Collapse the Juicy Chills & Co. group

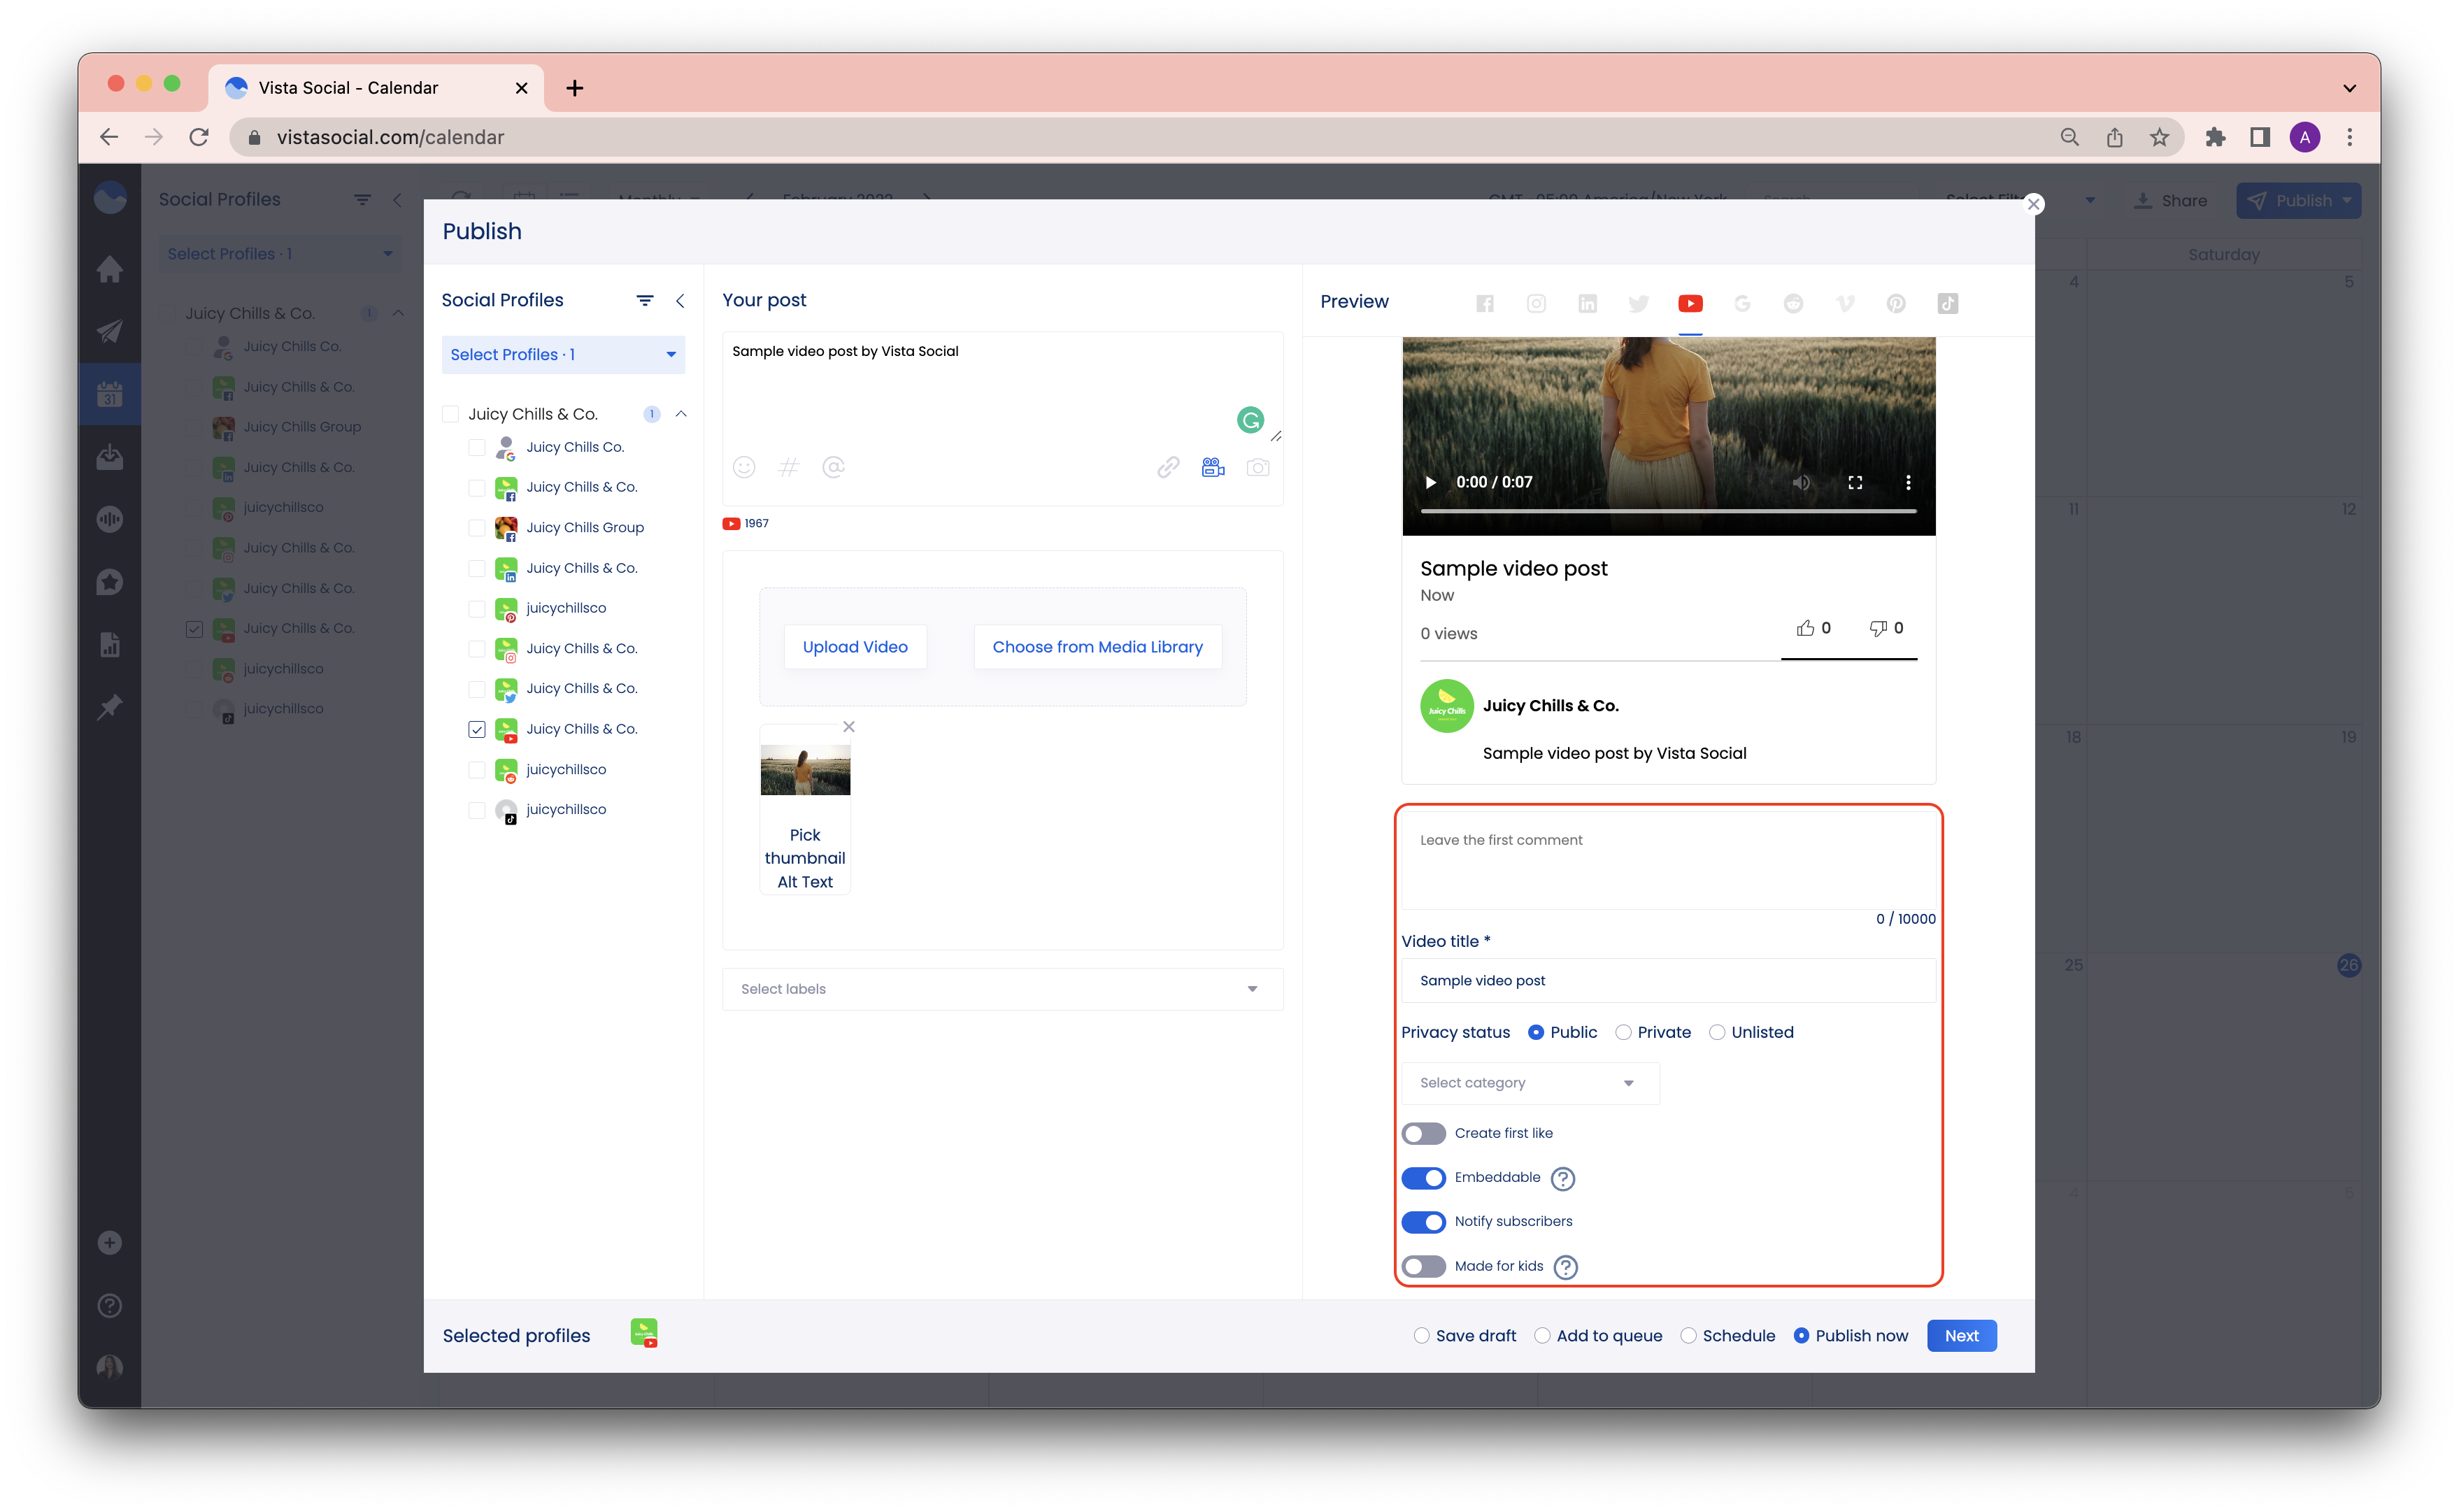tap(680, 414)
